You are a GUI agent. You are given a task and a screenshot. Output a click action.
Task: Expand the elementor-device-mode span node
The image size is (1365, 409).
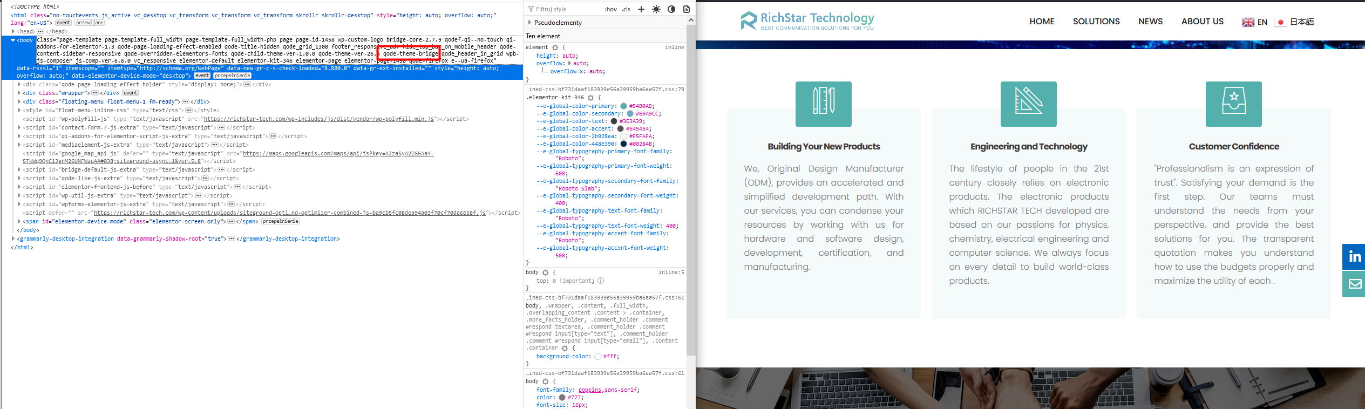point(19,221)
